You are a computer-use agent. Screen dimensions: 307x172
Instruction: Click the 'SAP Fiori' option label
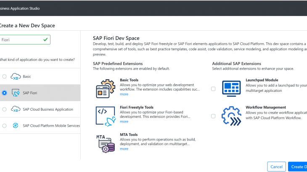(x=30, y=93)
